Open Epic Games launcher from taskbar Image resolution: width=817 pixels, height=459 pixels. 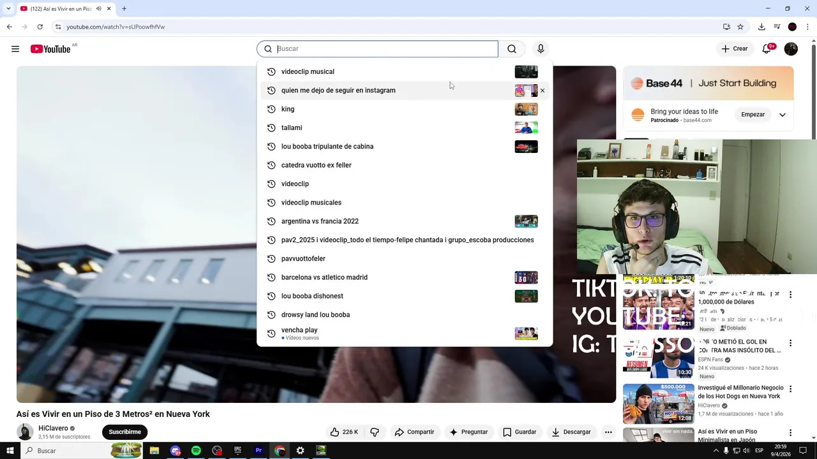click(x=237, y=451)
